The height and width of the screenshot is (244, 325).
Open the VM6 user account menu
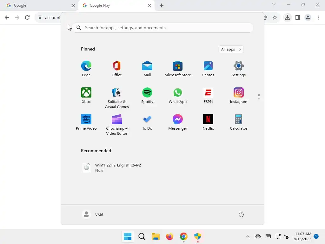coord(93,214)
